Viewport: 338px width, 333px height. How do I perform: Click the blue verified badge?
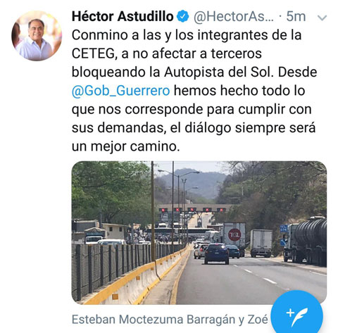point(183,17)
